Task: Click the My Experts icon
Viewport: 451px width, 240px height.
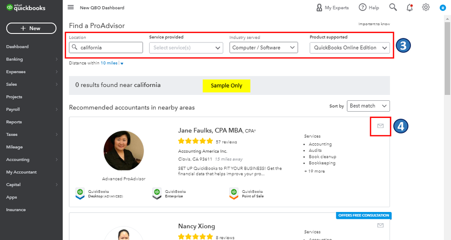Action: (319, 8)
